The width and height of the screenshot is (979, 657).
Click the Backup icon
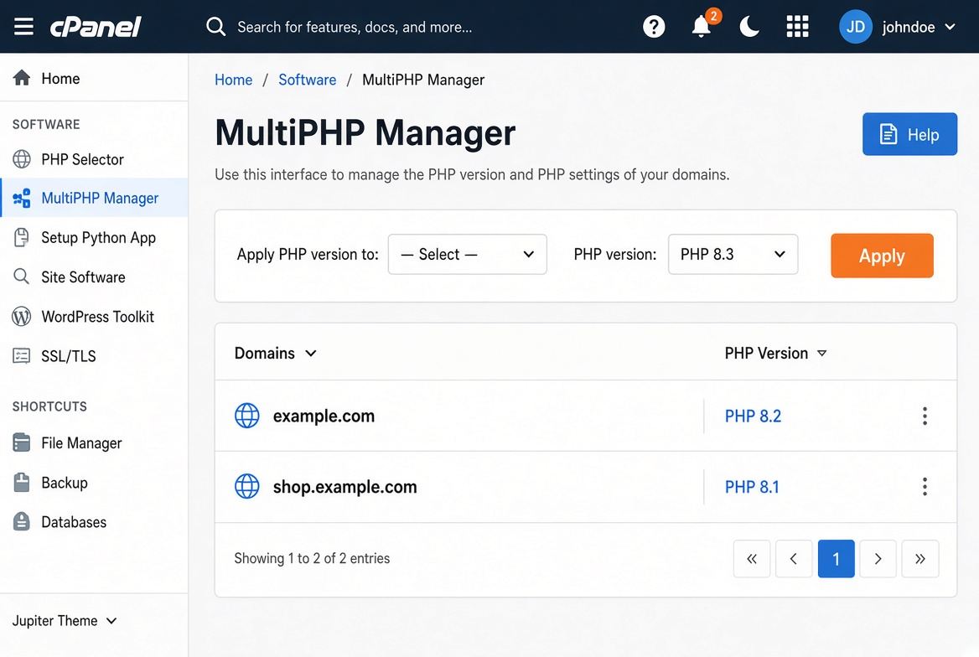[x=21, y=483]
